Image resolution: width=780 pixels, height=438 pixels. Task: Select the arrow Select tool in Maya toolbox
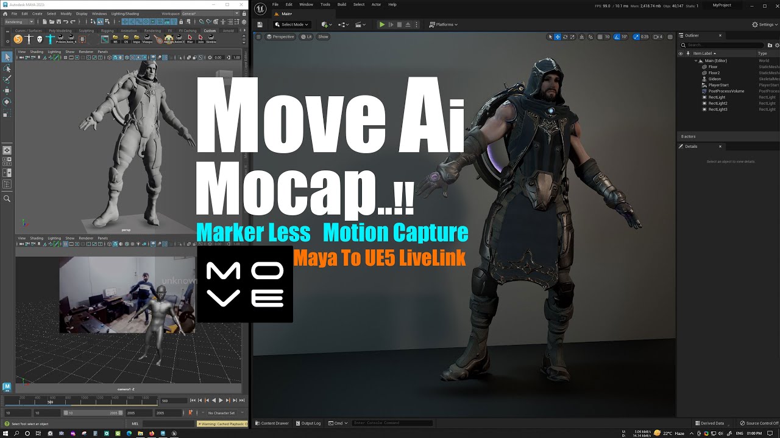pyautogui.click(x=7, y=57)
